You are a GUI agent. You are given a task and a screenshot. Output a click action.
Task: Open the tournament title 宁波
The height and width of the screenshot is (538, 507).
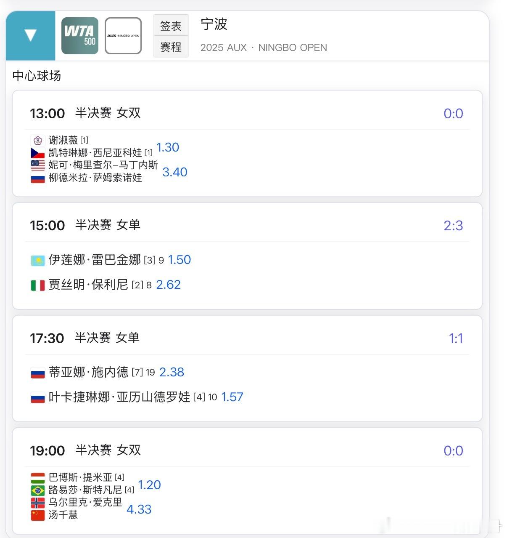tap(214, 24)
